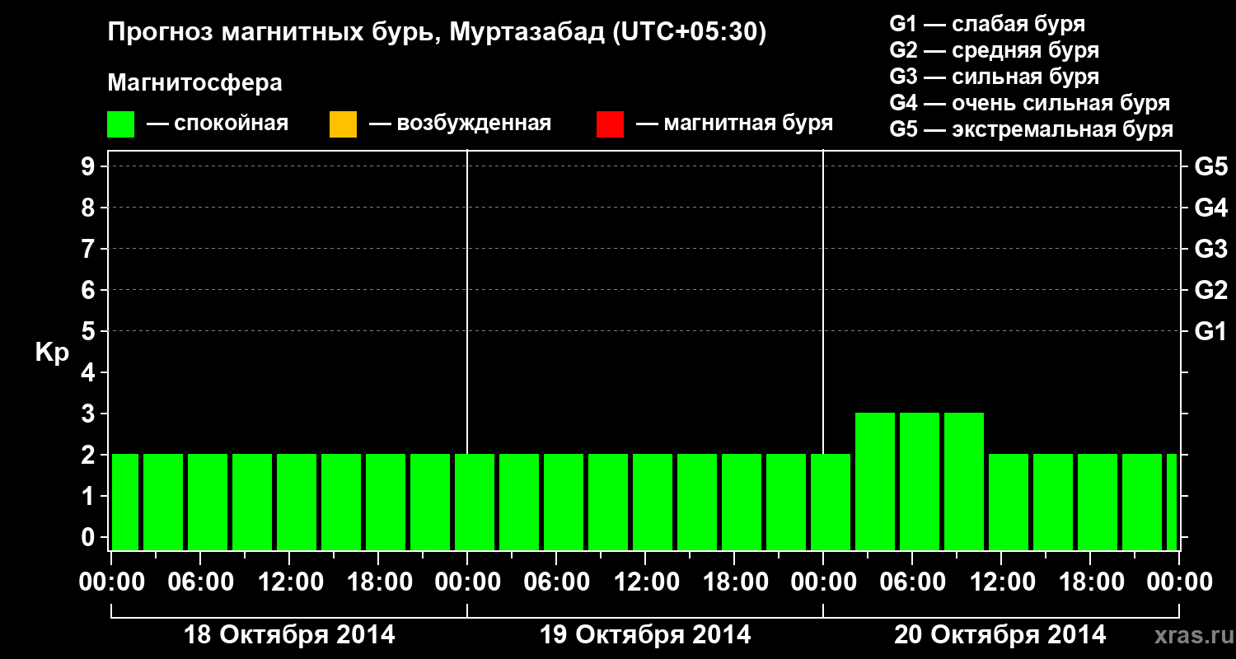This screenshot has height=659, width=1236.
Task: Click the 'G5' label on right axis
Action: 1210,166
